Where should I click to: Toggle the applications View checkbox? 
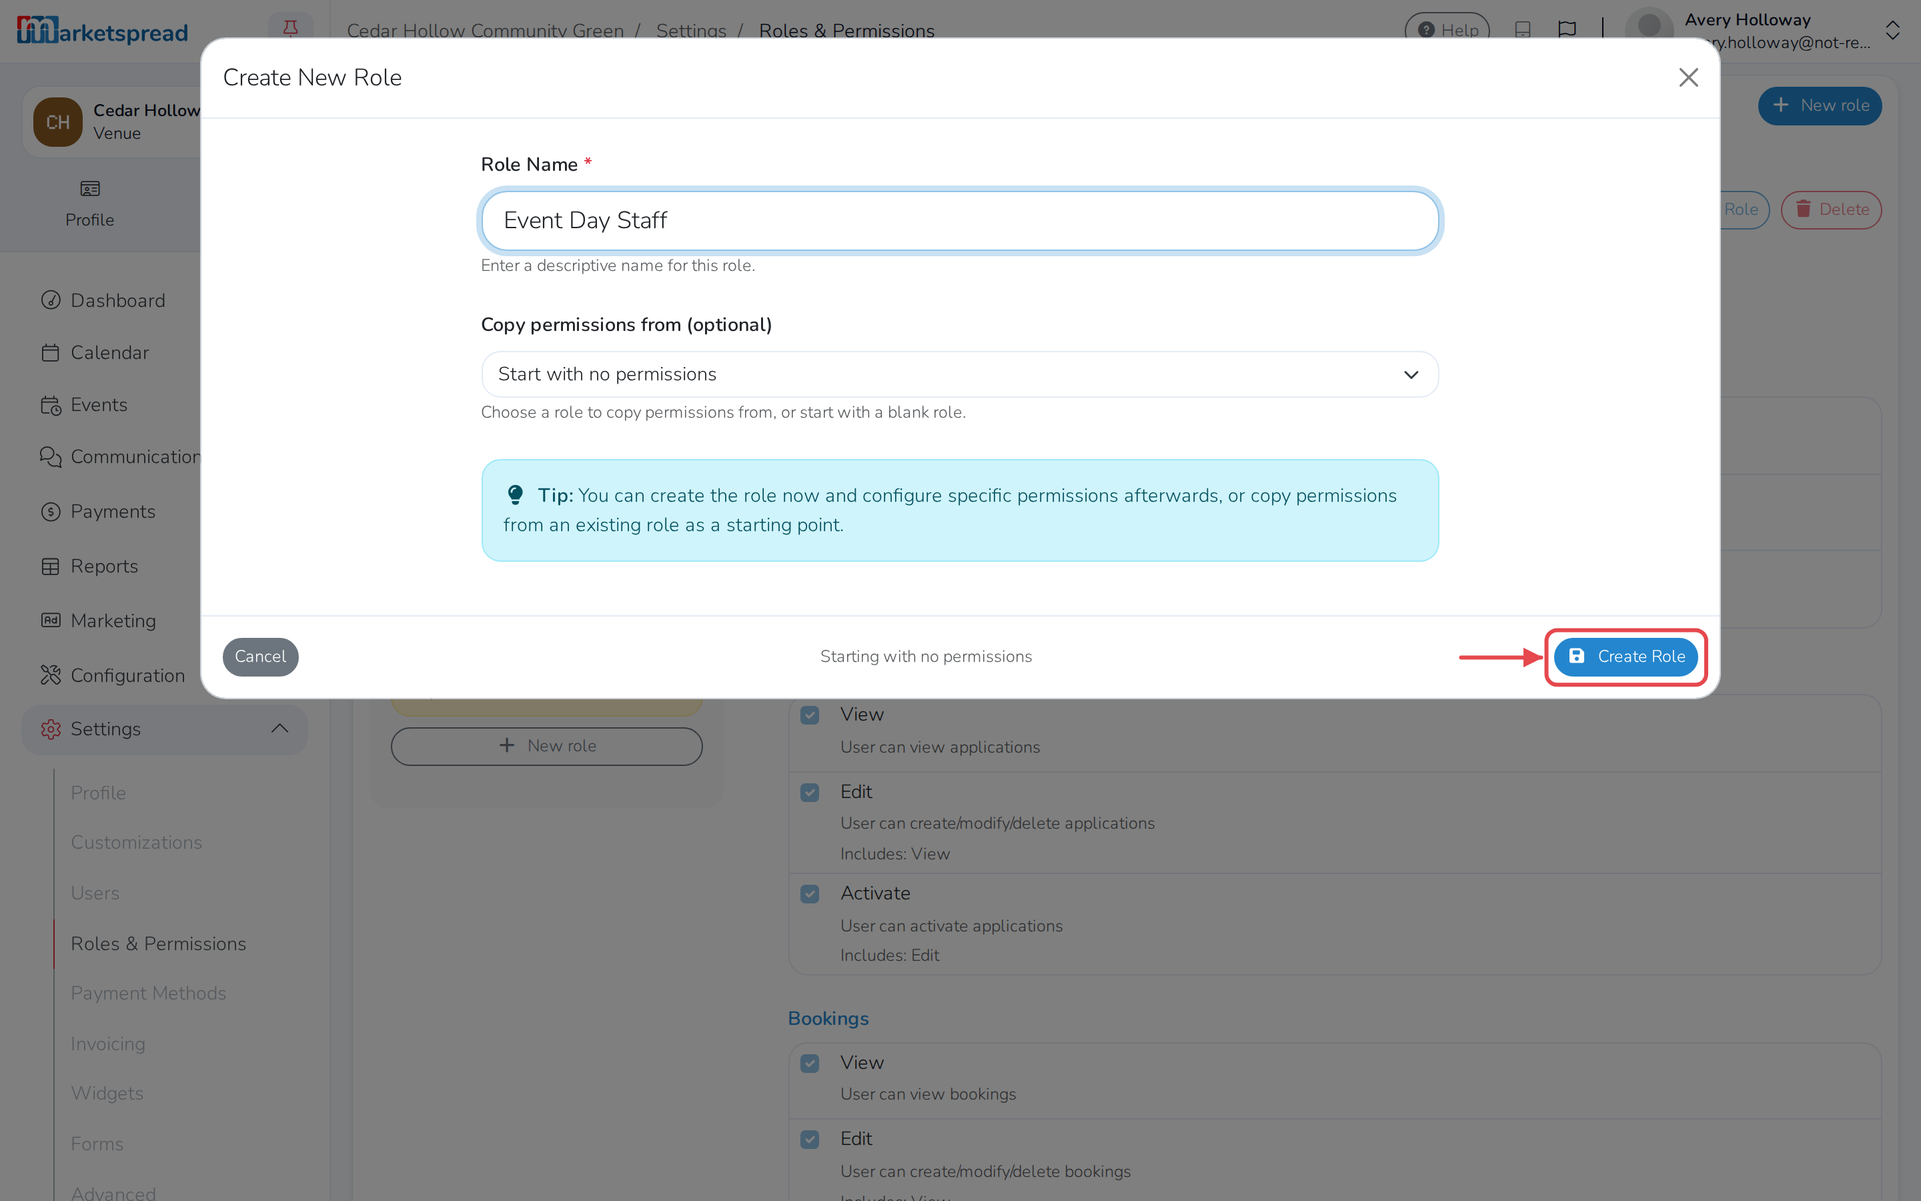click(810, 715)
